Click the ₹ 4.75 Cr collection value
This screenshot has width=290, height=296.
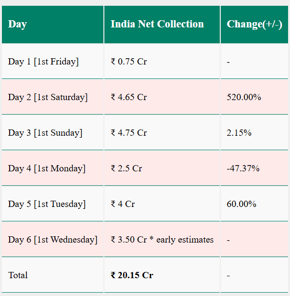pyautogui.click(x=129, y=133)
